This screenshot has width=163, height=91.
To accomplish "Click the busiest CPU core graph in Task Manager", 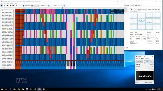I will [141, 21].
